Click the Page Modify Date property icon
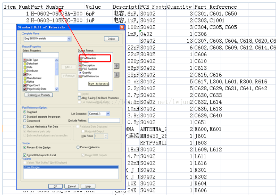This screenshot has height=196, width=279. (25, 89)
